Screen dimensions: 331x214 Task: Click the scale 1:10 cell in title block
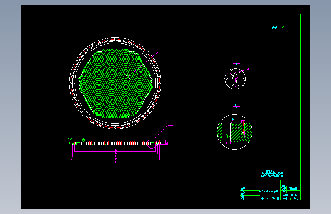(x=265, y=198)
